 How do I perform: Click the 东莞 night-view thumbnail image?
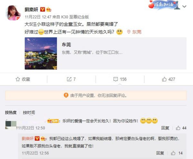tap(41, 53)
